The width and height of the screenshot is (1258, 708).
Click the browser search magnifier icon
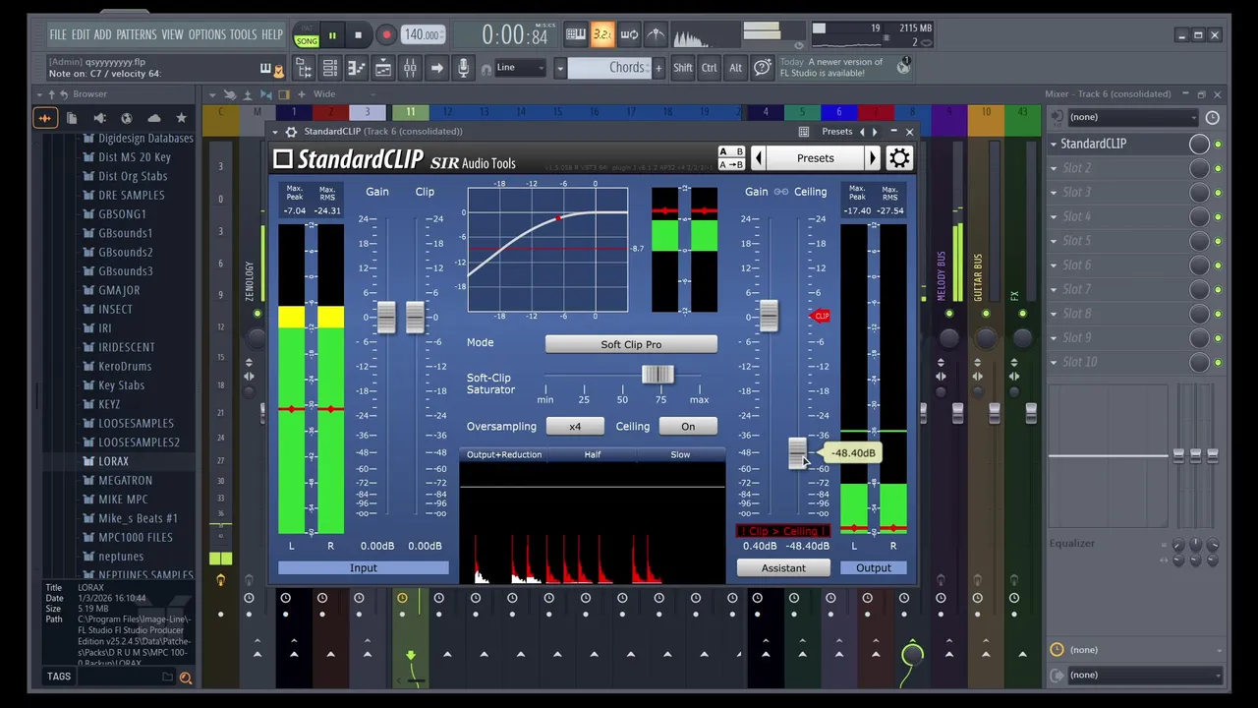[x=185, y=678]
